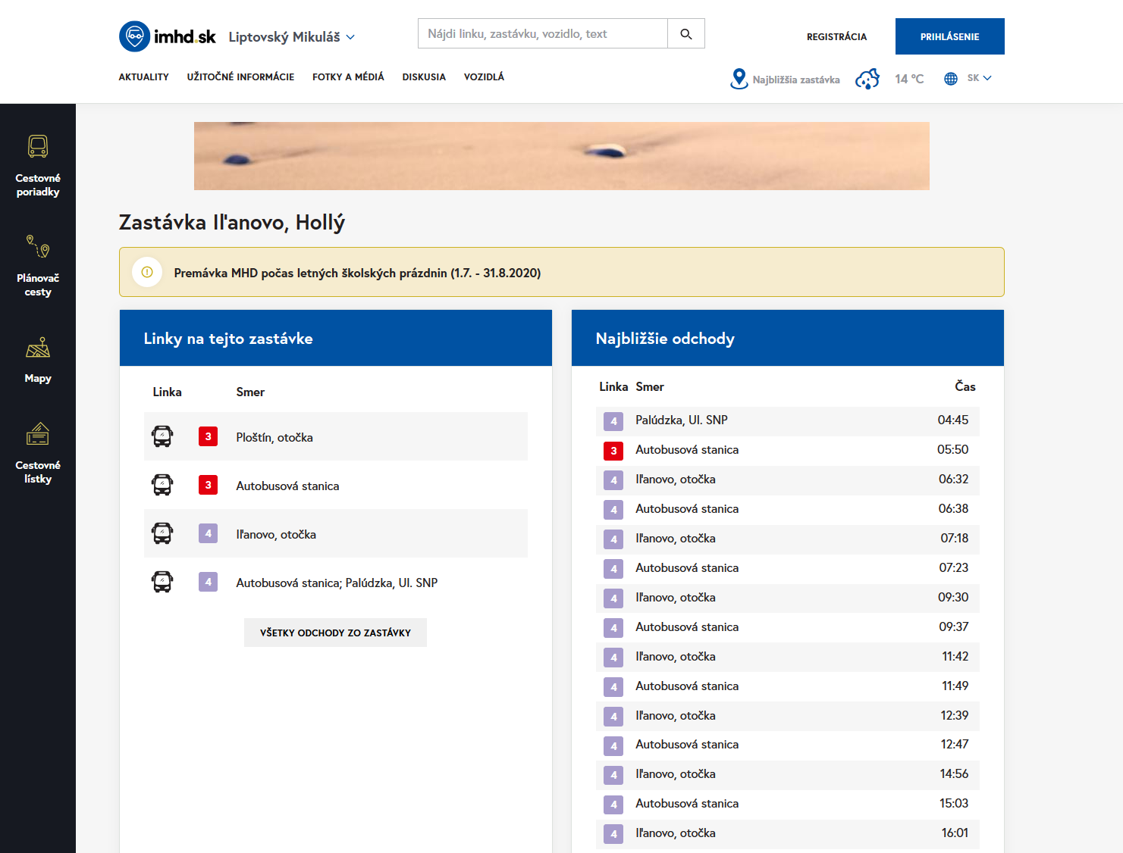
Task: Click the search magnifier icon
Action: (x=685, y=34)
